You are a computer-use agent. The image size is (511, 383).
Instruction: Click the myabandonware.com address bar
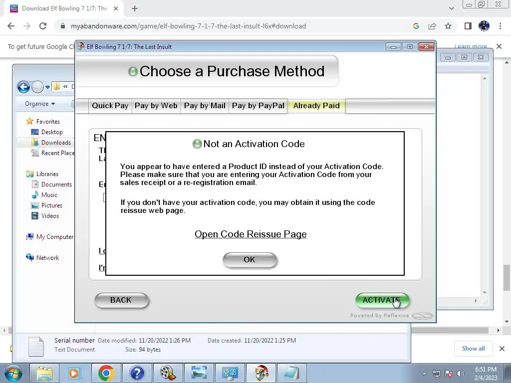[x=188, y=26]
